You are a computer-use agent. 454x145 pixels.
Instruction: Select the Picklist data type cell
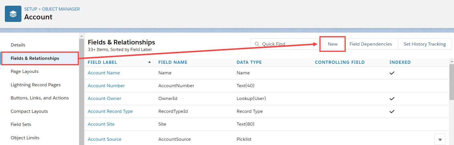coord(244,139)
